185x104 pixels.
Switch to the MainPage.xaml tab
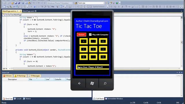29,11
